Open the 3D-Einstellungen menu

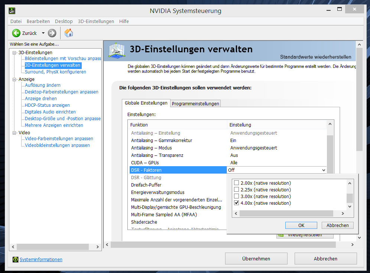(x=96, y=21)
